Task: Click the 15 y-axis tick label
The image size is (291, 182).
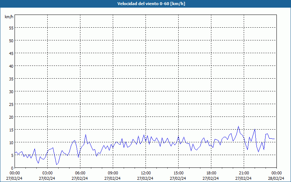Action: pyautogui.click(x=11, y=130)
